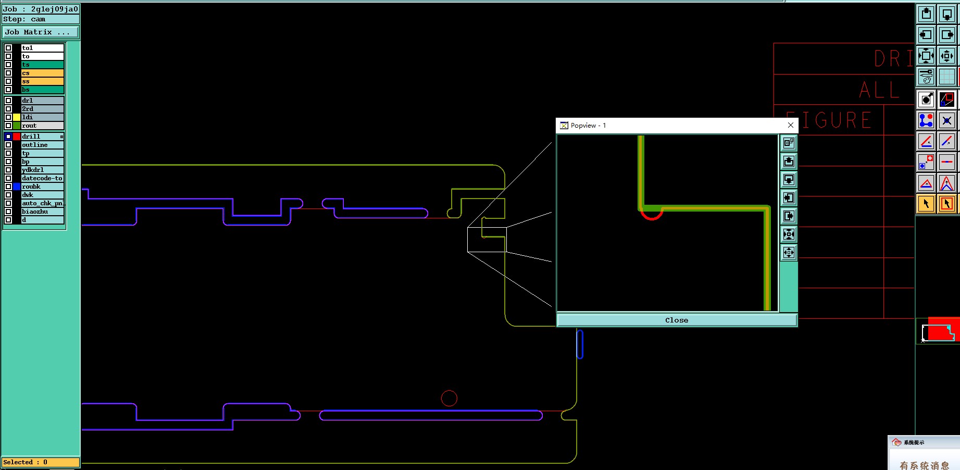Image resolution: width=960 pixels, height=470 pixels.
Task: Toggle display checkbox for to1 layer
Action: point(8,48)
